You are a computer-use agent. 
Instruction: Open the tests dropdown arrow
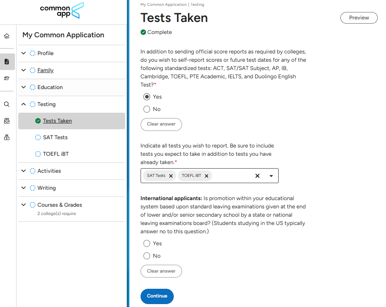(x=271, y=176)
